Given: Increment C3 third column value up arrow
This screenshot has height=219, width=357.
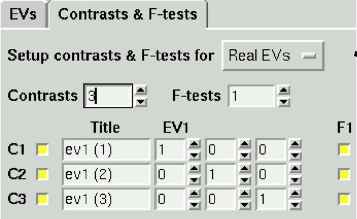Looking at the screenshot, I should coord(295,194).
